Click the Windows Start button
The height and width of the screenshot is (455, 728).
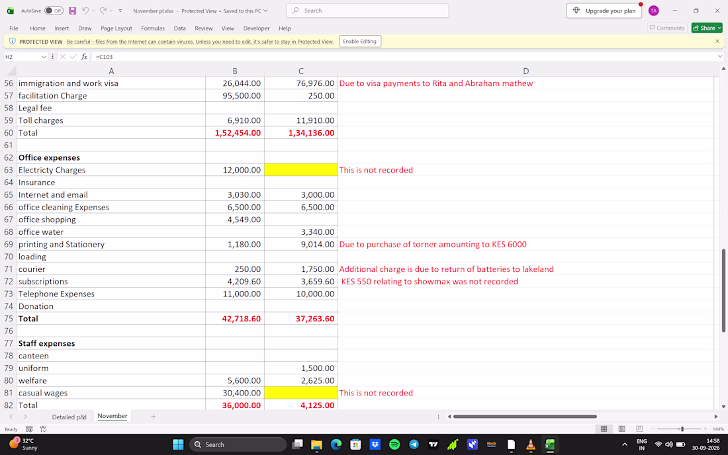click(x=178, y=444)
